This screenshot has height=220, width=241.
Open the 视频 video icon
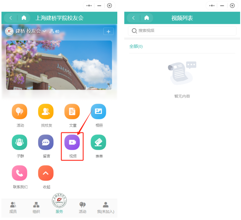(x=72, y=142)
